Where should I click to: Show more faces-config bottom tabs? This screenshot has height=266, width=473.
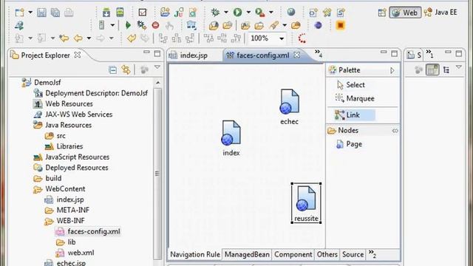point(372,254)
